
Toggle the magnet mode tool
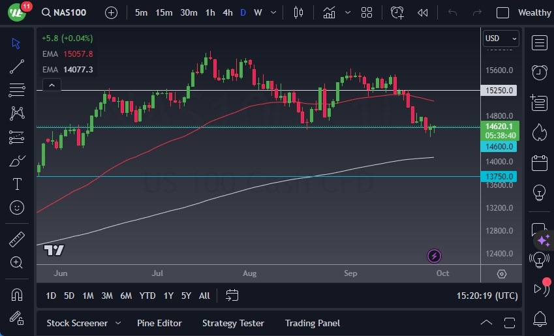pyautogui.click(x=17, y=295)
